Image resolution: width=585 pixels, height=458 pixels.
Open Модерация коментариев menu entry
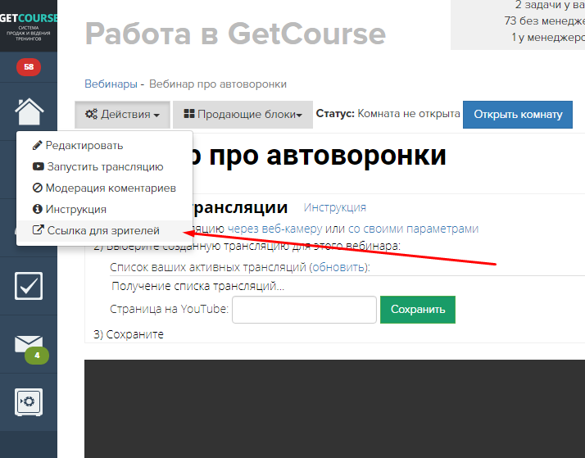(x=105, y=188)
